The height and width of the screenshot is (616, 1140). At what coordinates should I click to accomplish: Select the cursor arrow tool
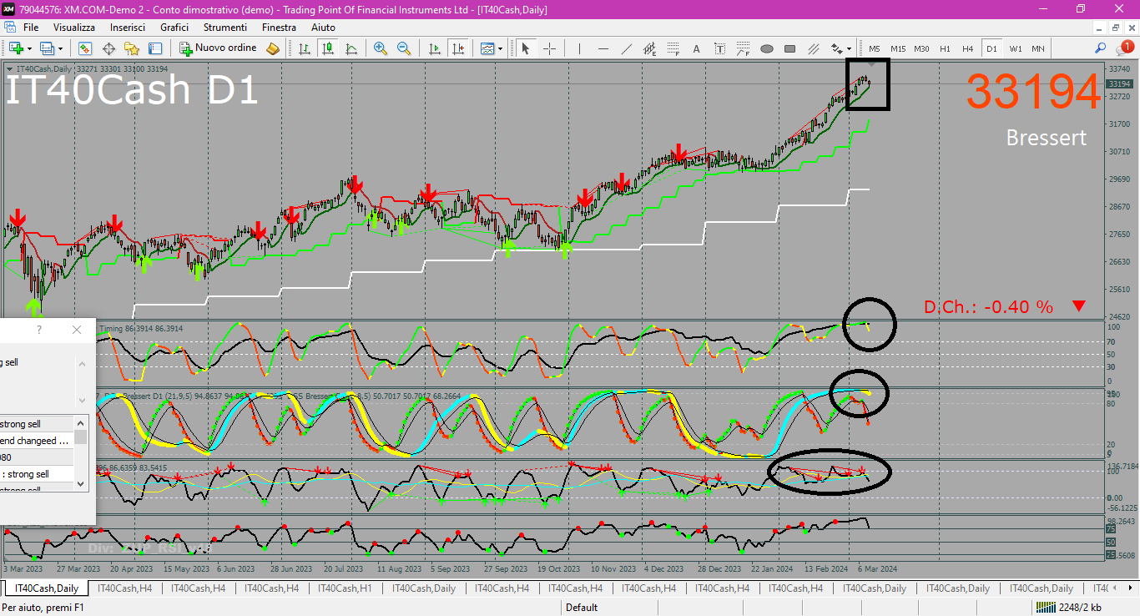[x=526, y=48]
